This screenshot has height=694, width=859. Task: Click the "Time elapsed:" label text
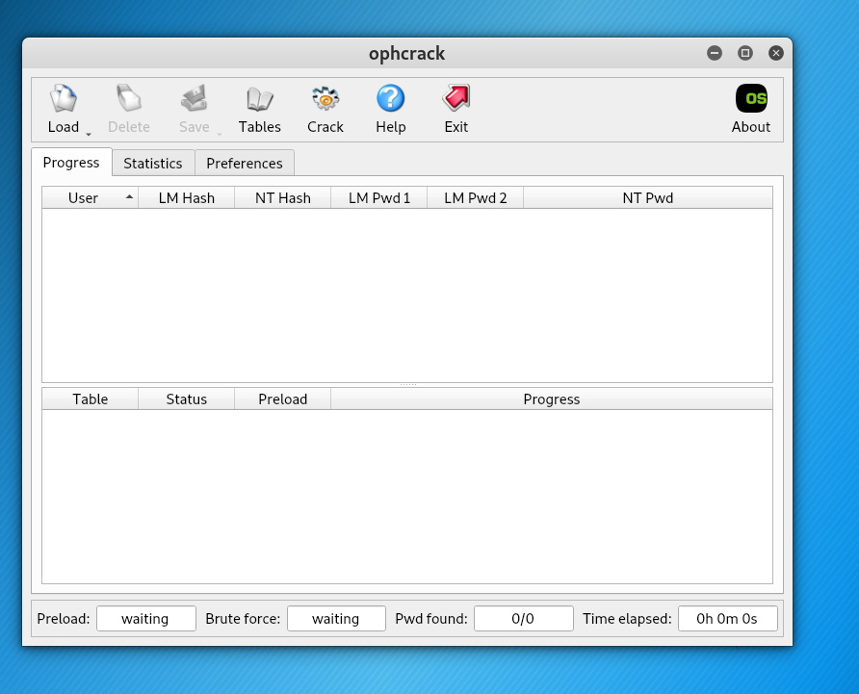(627, 618)
